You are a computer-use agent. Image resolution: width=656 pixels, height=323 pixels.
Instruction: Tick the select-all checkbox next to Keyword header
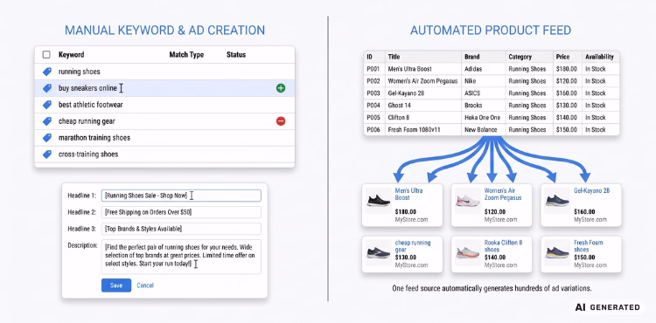[x=46, y=55]
